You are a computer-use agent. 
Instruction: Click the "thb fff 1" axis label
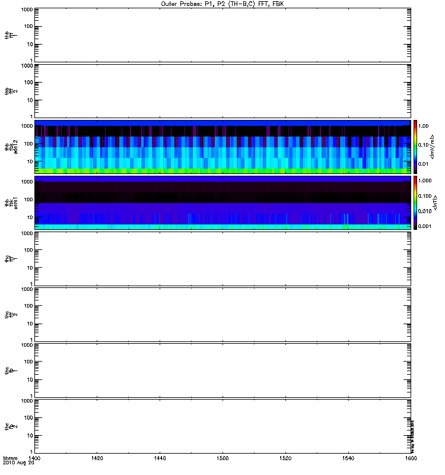tap(11, 35)
